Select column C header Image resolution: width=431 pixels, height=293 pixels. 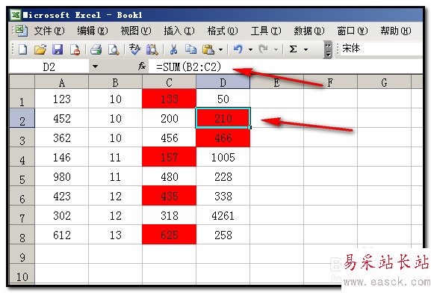click(169, 82)
